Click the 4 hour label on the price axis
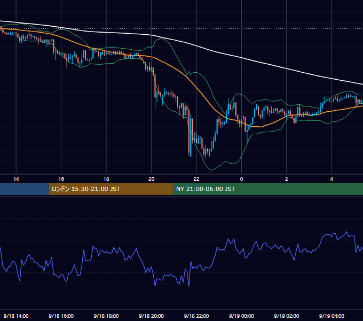 click(x=332, y=179)
